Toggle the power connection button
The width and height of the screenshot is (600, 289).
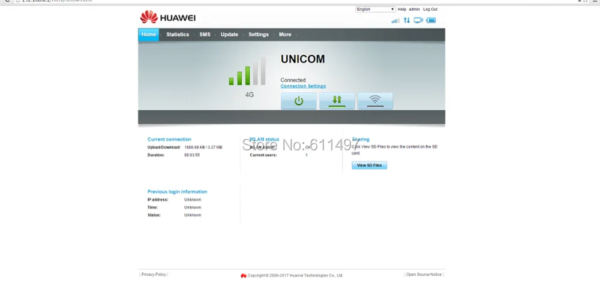(x=298, y=101)
